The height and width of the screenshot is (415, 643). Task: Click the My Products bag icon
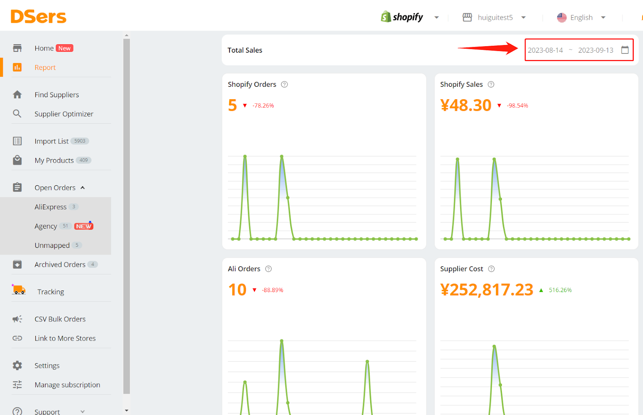17,160
